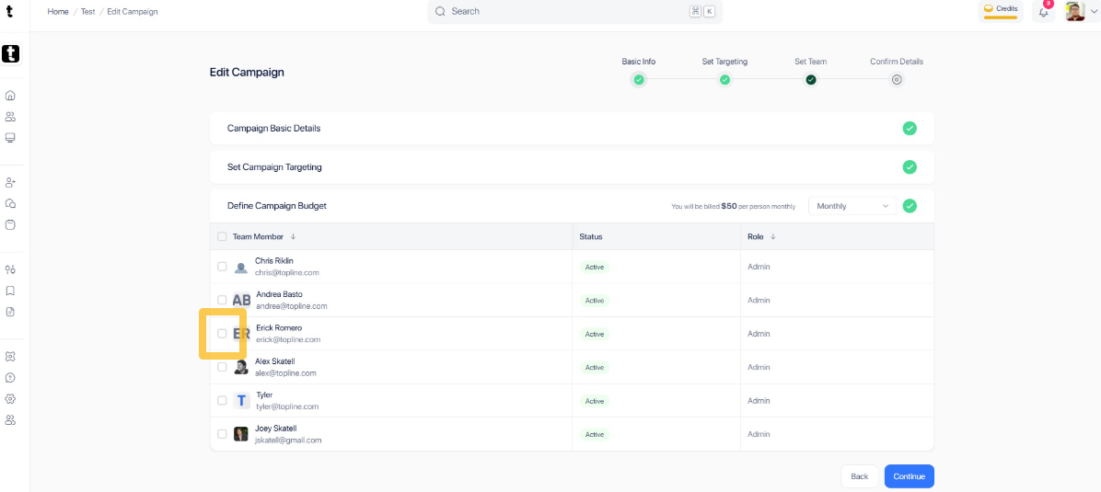Viewport: 1101px width, 492px height.
Task: Click the Credits indicator in header
Action: [1001, 10]
